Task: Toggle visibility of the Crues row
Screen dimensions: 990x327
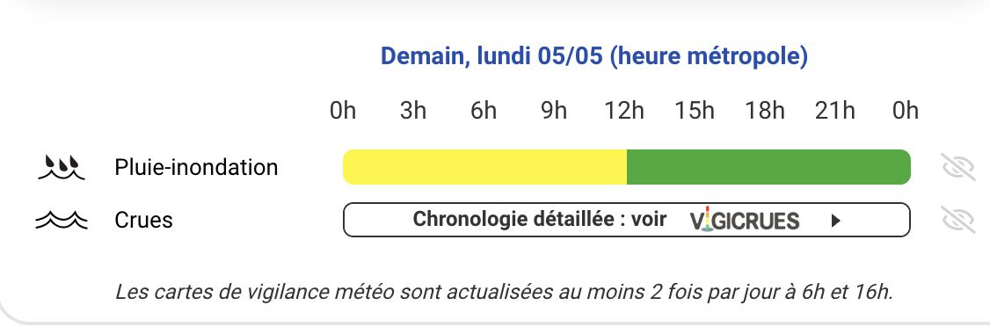Action: (958, 220)
